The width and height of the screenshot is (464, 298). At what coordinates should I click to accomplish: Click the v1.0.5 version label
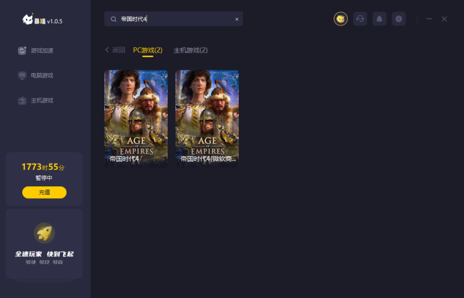point(55,21)
